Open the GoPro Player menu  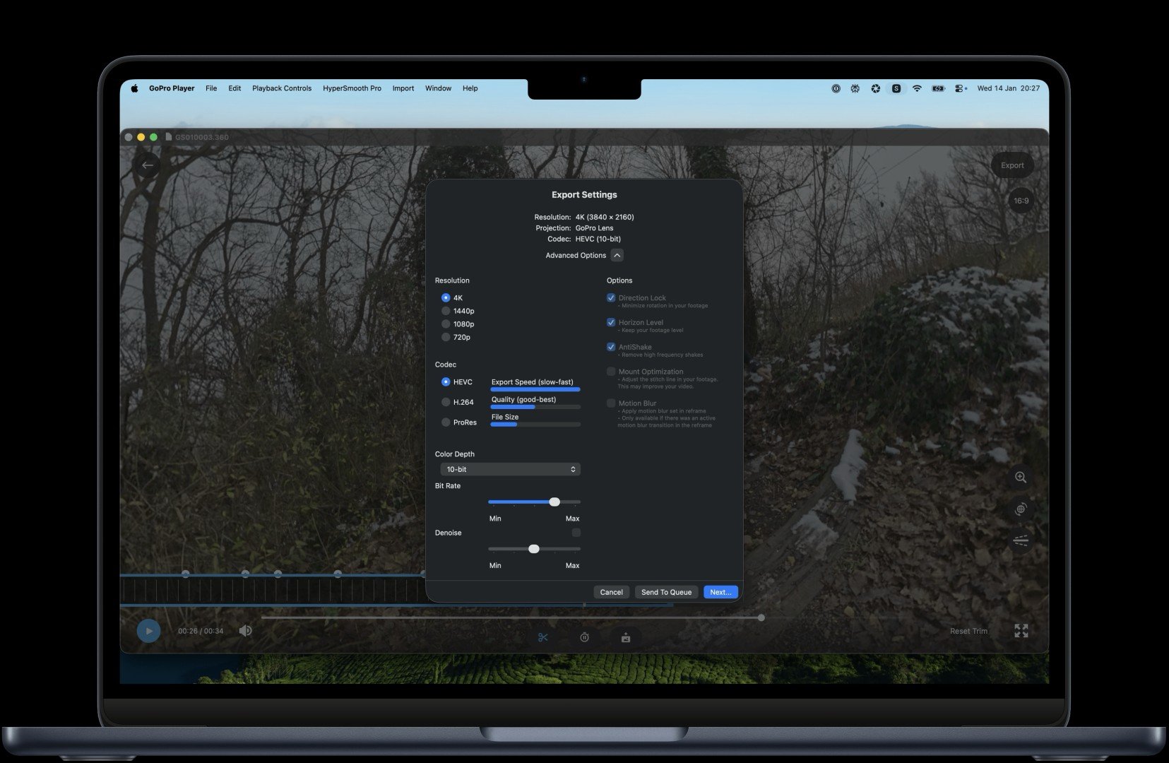pyautogui.click(x=172, y=88)
